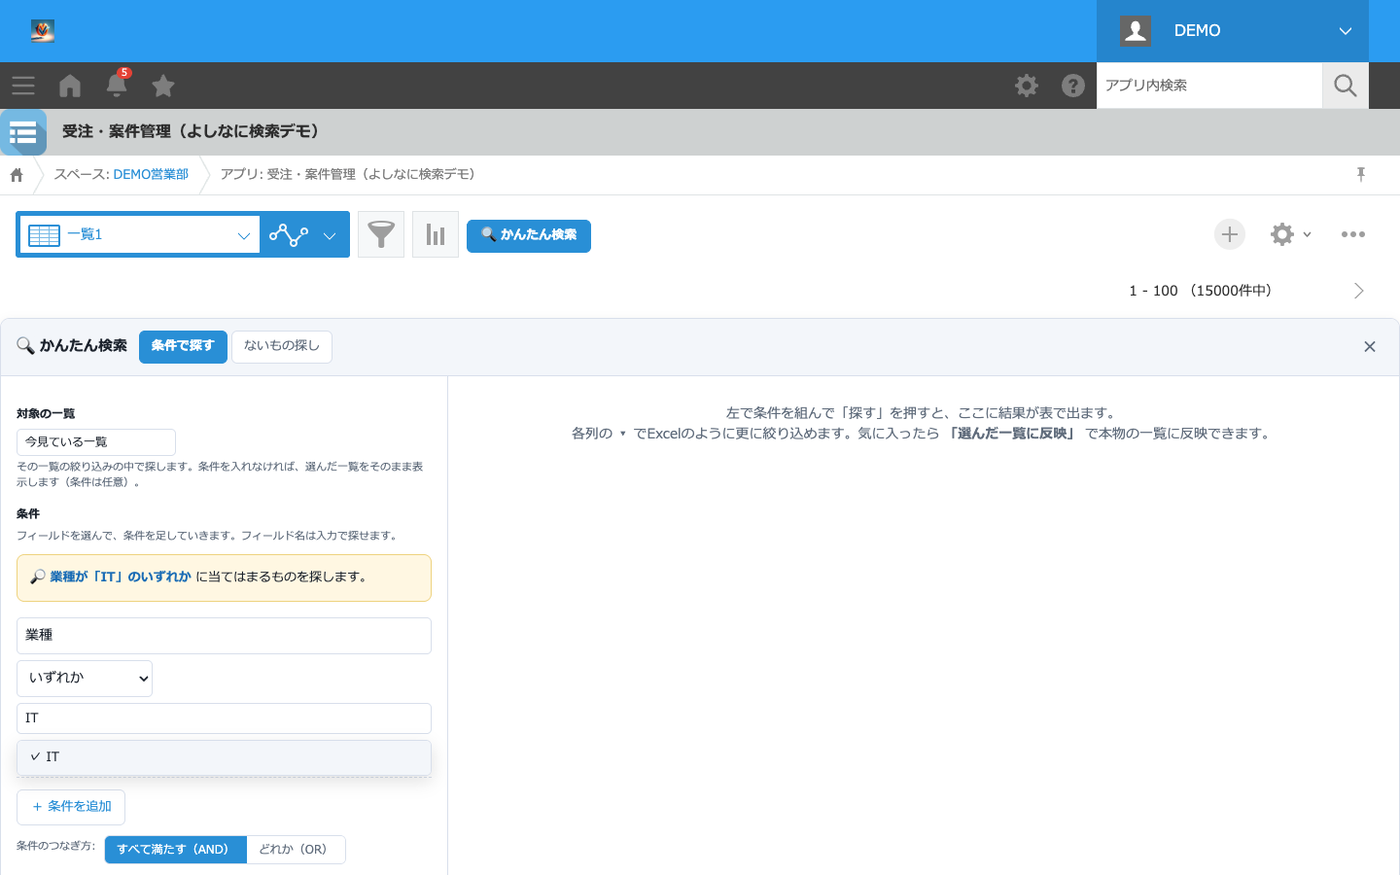1400x875 pixels.
Task: Click the 業種 field name input
Action: 224,636
